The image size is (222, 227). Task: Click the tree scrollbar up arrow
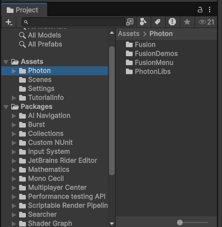click(x=112, y=33)
